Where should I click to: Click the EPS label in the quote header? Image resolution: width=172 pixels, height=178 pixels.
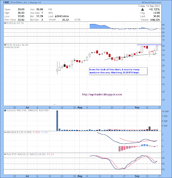50,13
